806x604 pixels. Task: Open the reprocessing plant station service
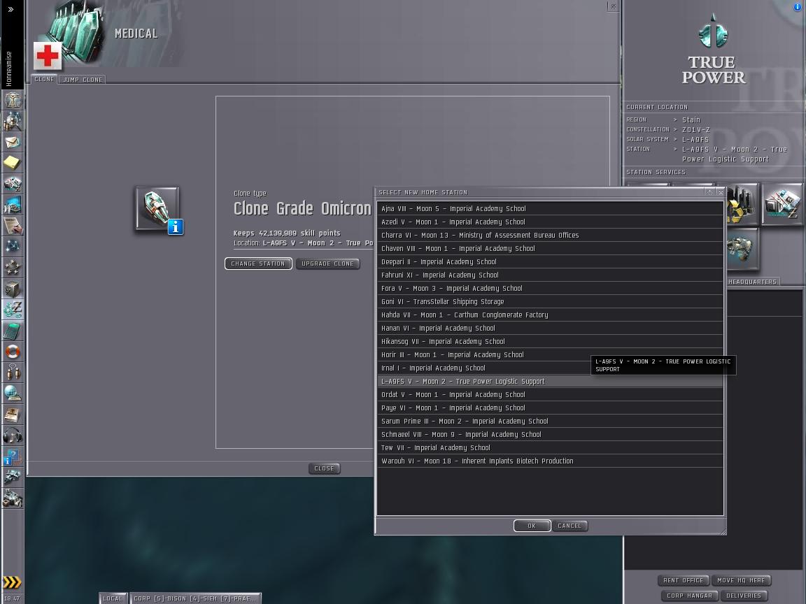741,204
